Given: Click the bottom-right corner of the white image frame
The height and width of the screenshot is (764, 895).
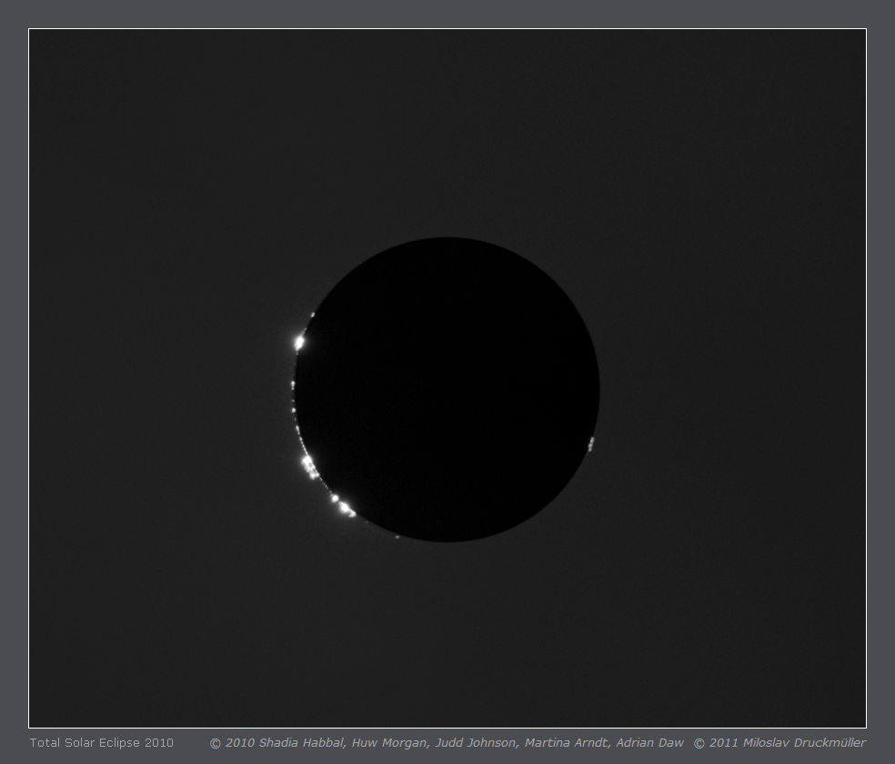Looking at the screenshot, I should pyautogui.click(x=866, y=728).
